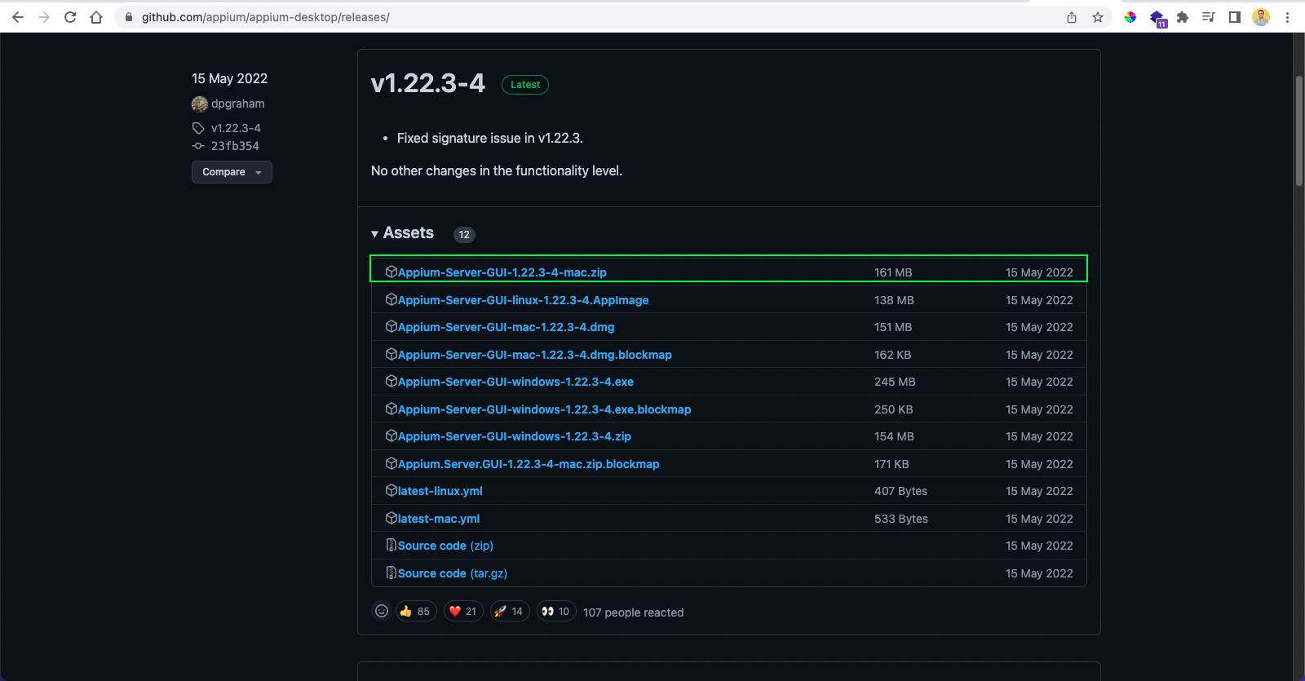This screenshot has width=1305, height=681.
Task: Click the 171 KB size value
Action: click(891, 464)
